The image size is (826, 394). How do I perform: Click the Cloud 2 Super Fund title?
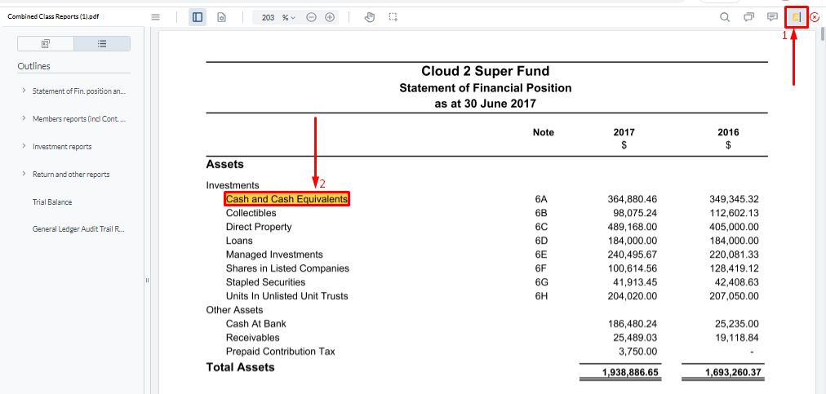[485, 71]
